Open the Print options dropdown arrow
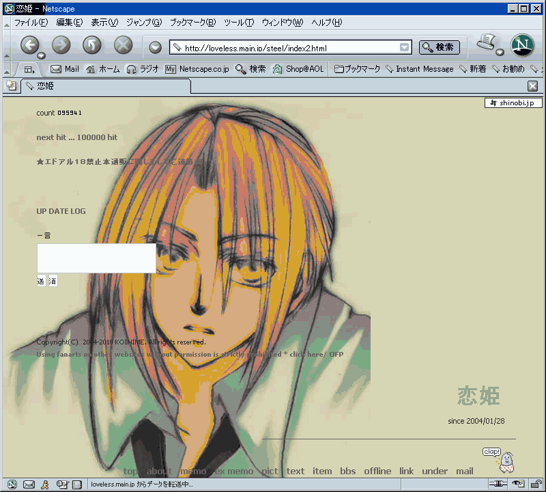This screenshot has height=492, width=546. tap(500, 53)
